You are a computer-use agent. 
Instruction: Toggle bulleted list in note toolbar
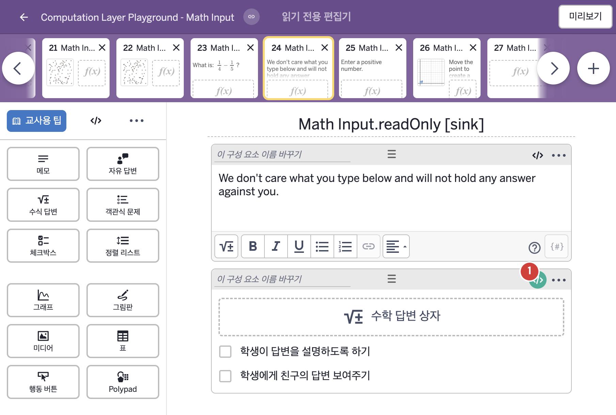coord(322,246)
